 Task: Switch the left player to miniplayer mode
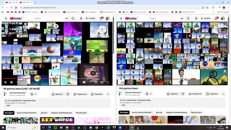(x=102, y=82)
